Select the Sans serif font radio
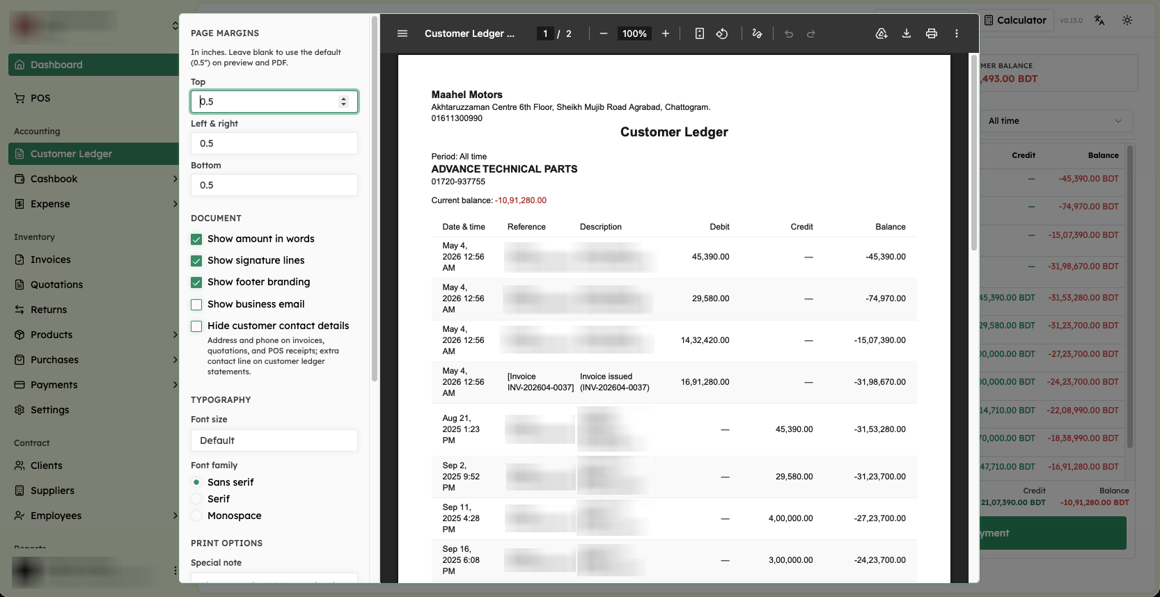The image size is (1160, 597). tap(196, 482)
